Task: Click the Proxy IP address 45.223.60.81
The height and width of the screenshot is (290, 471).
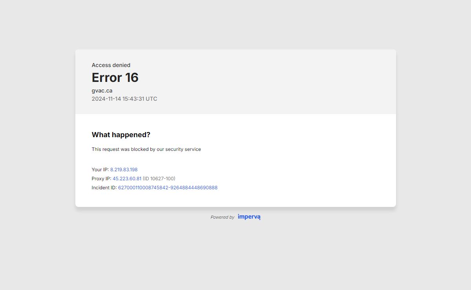Action: (x=127, y=179)
